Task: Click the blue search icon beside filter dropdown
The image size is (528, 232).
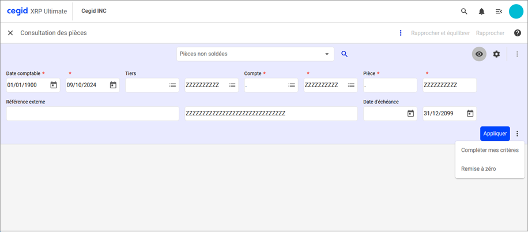Action: (345, 54)
